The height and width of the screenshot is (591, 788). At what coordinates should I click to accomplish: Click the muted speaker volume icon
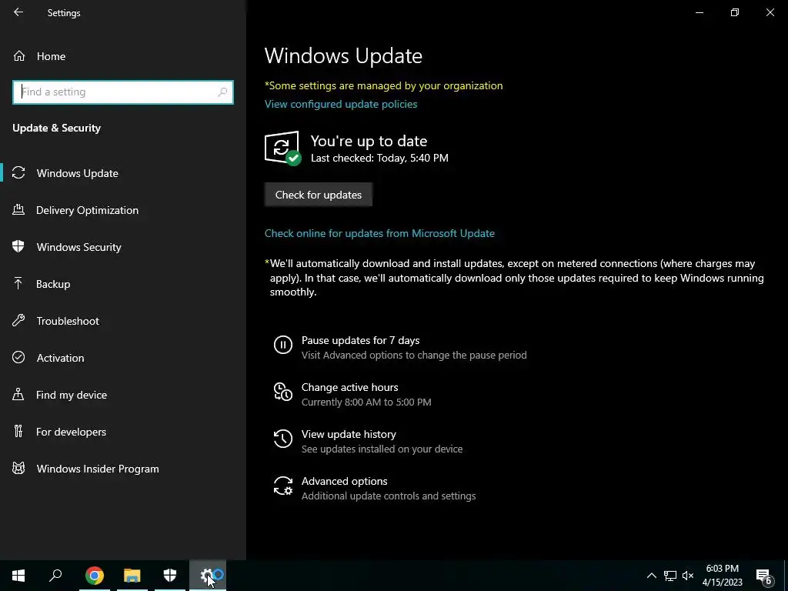click(x=688, y=576)
